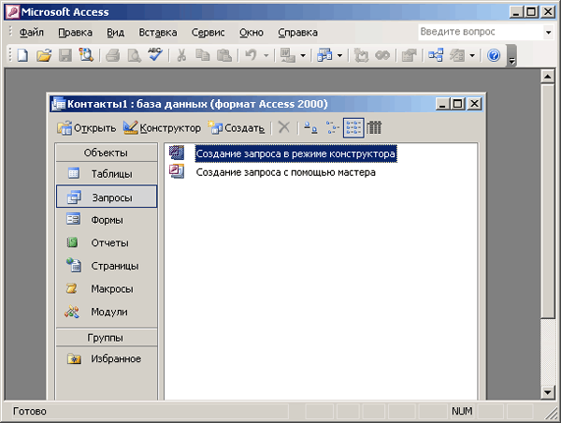The image size is (561, 423).
Task: Click the Cut scissors icon
Action: pos(181,55)
